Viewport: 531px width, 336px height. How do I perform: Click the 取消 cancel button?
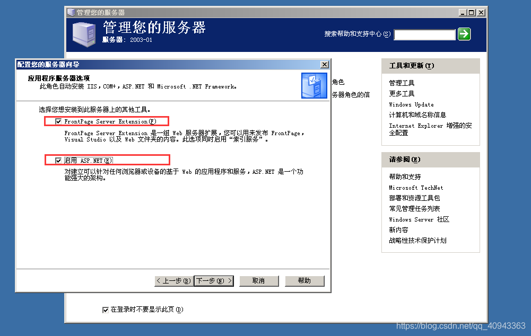click(x=259, y=281)
